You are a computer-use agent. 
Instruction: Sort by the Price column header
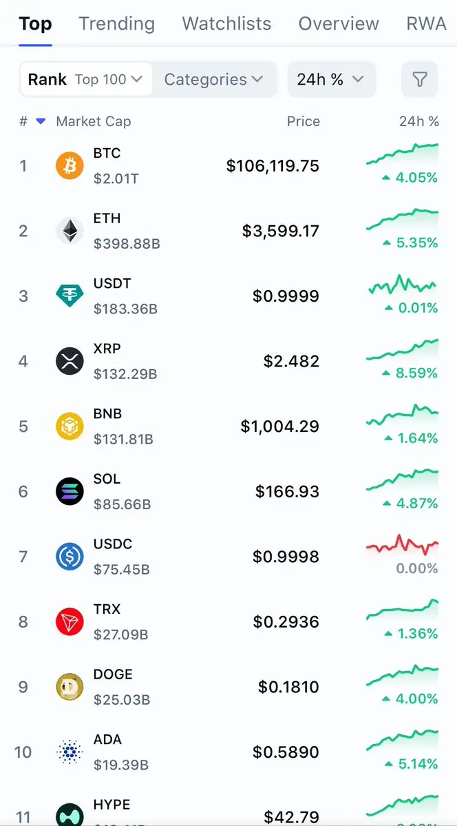tap(304, 122)
